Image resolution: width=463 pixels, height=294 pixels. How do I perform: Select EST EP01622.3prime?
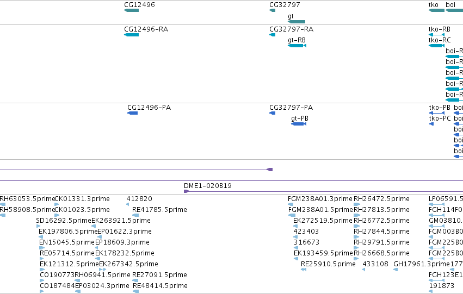click(x=124, y=232)
